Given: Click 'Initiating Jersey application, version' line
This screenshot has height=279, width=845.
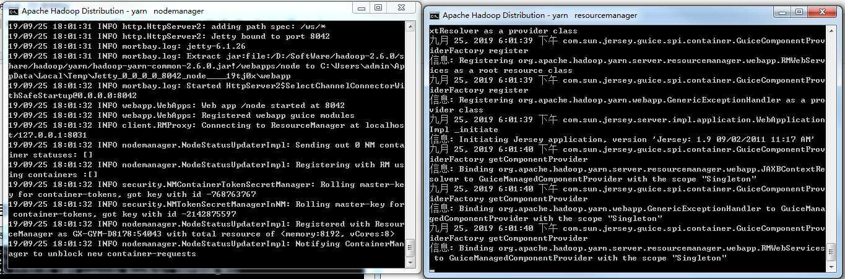Looking at the screenshot, I should pyautogui.click(x=622, y=139).
